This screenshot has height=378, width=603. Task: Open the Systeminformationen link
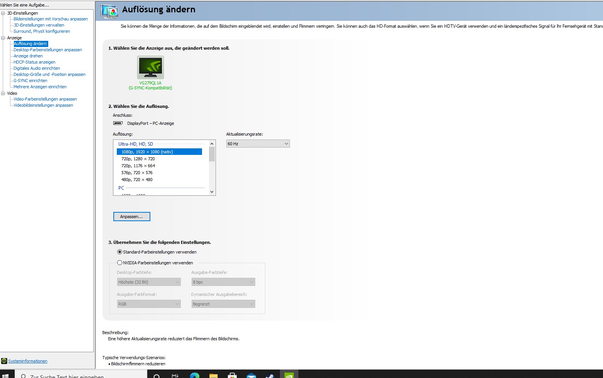point(28,361)
